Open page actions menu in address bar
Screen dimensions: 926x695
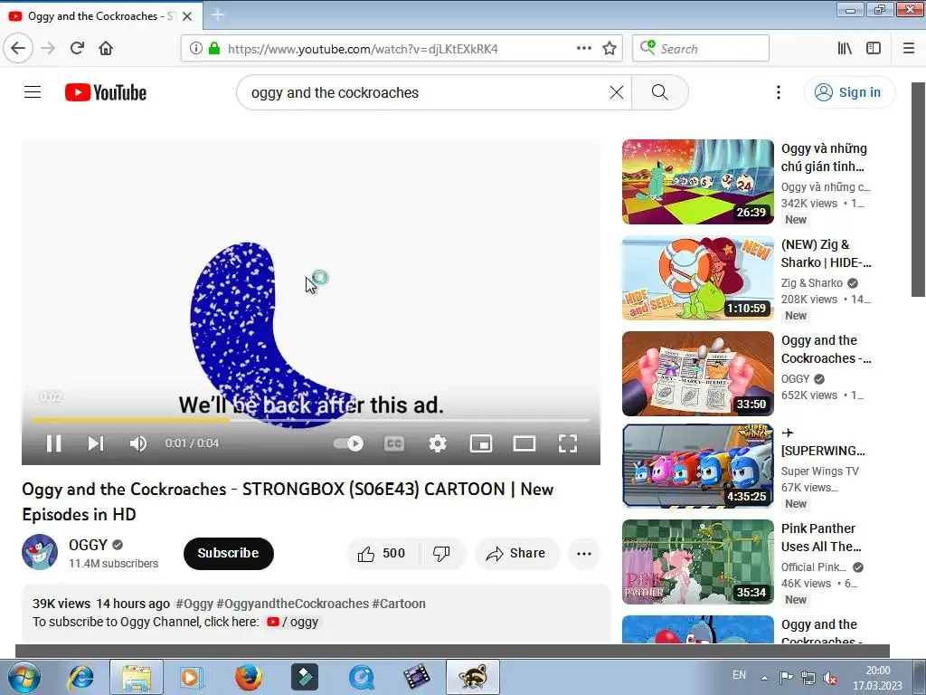tap(583, 49)
